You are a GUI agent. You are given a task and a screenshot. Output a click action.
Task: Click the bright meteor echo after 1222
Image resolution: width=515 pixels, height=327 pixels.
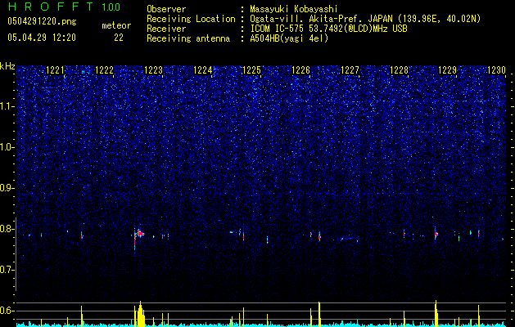(x=140, y=234)
